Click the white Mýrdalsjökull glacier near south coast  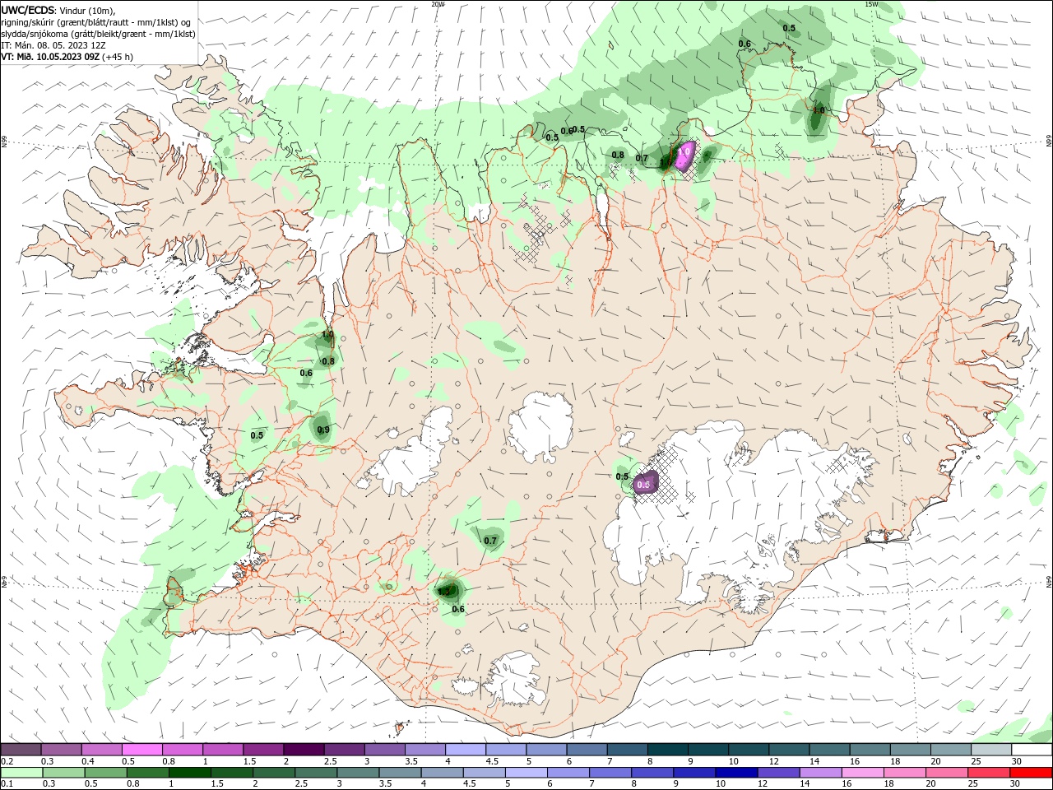click(x=516, y=680)
